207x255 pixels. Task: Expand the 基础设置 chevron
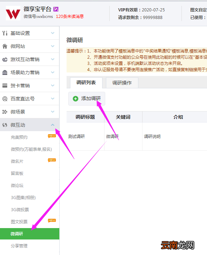coord(52,33)
